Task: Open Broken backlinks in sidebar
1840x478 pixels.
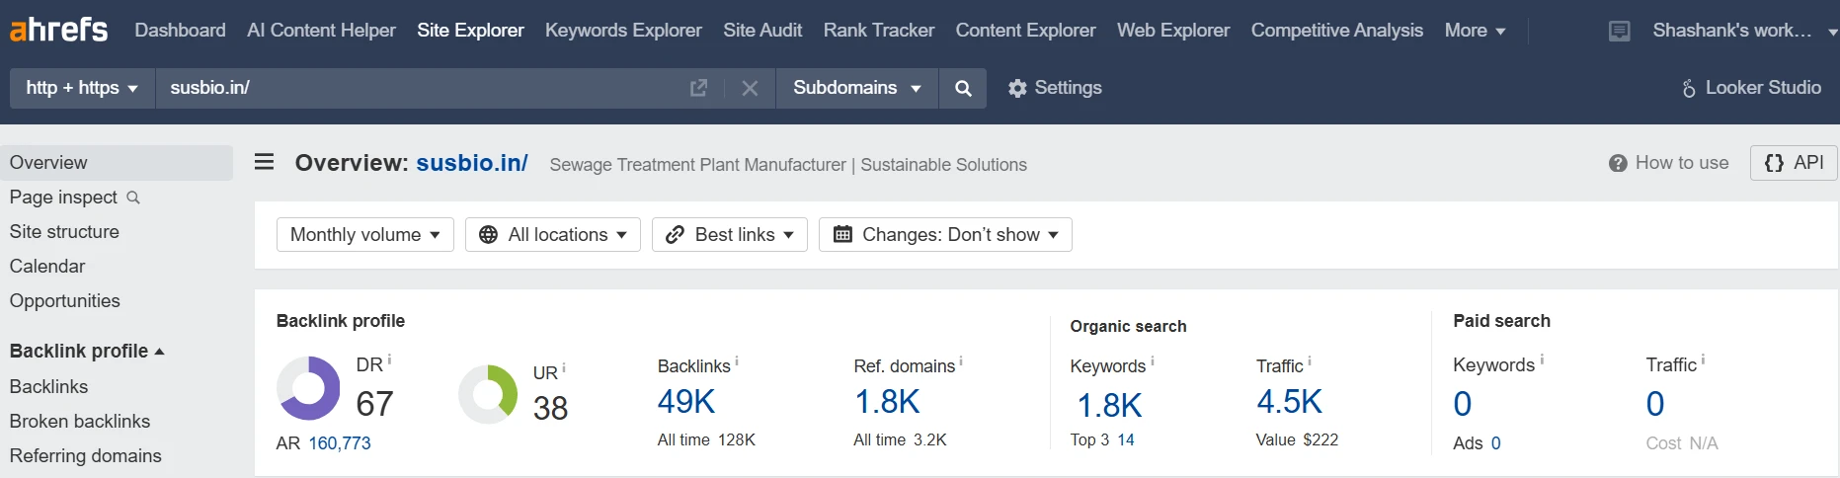Action: pyautogui.click(x=80, y=422)
